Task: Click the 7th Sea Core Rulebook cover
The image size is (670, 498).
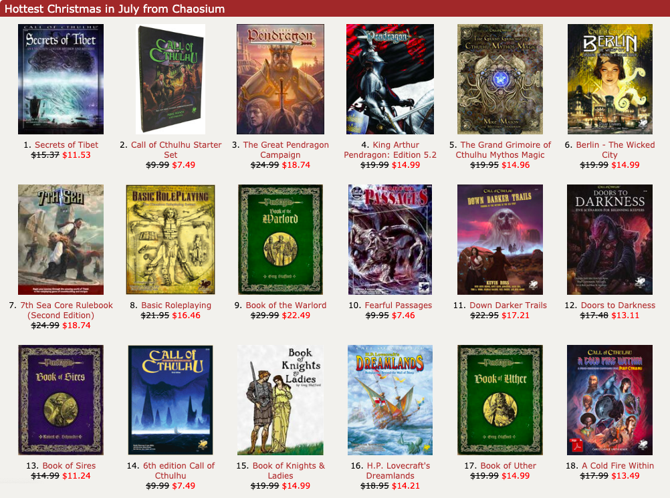Action: (x=61, y=239)
